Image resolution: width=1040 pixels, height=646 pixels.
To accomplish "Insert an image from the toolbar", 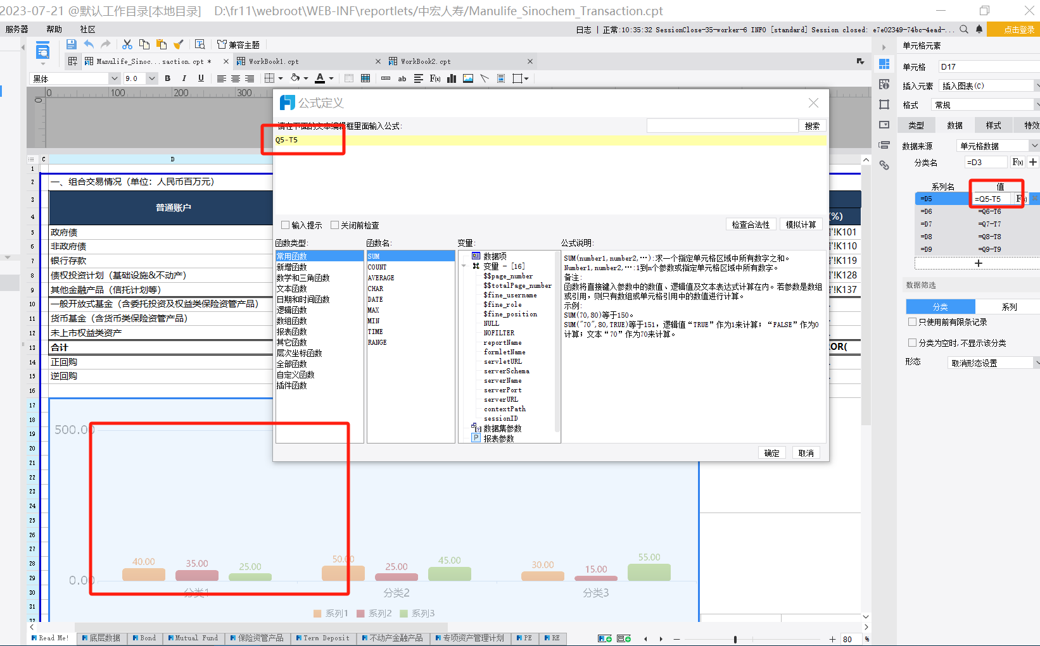I will (x=468, y=78).
